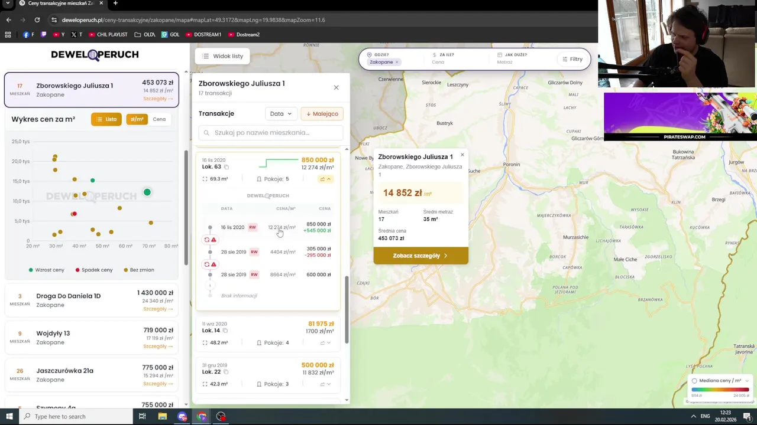Click RW badge for 600 000 zł row
This screenshot has width=757, height=425.
(254, 274)
